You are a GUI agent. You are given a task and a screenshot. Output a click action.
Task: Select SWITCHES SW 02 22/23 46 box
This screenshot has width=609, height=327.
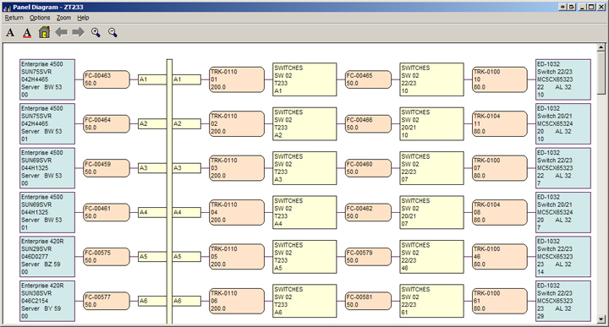(432, 256)
